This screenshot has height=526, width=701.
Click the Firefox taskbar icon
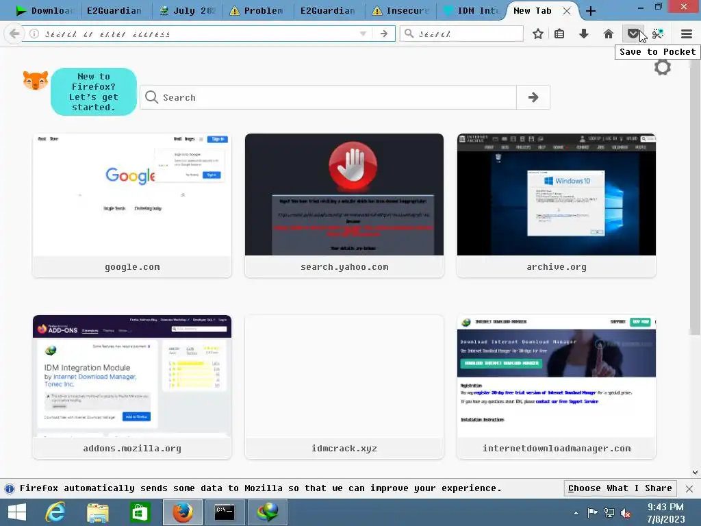(182, 512)
